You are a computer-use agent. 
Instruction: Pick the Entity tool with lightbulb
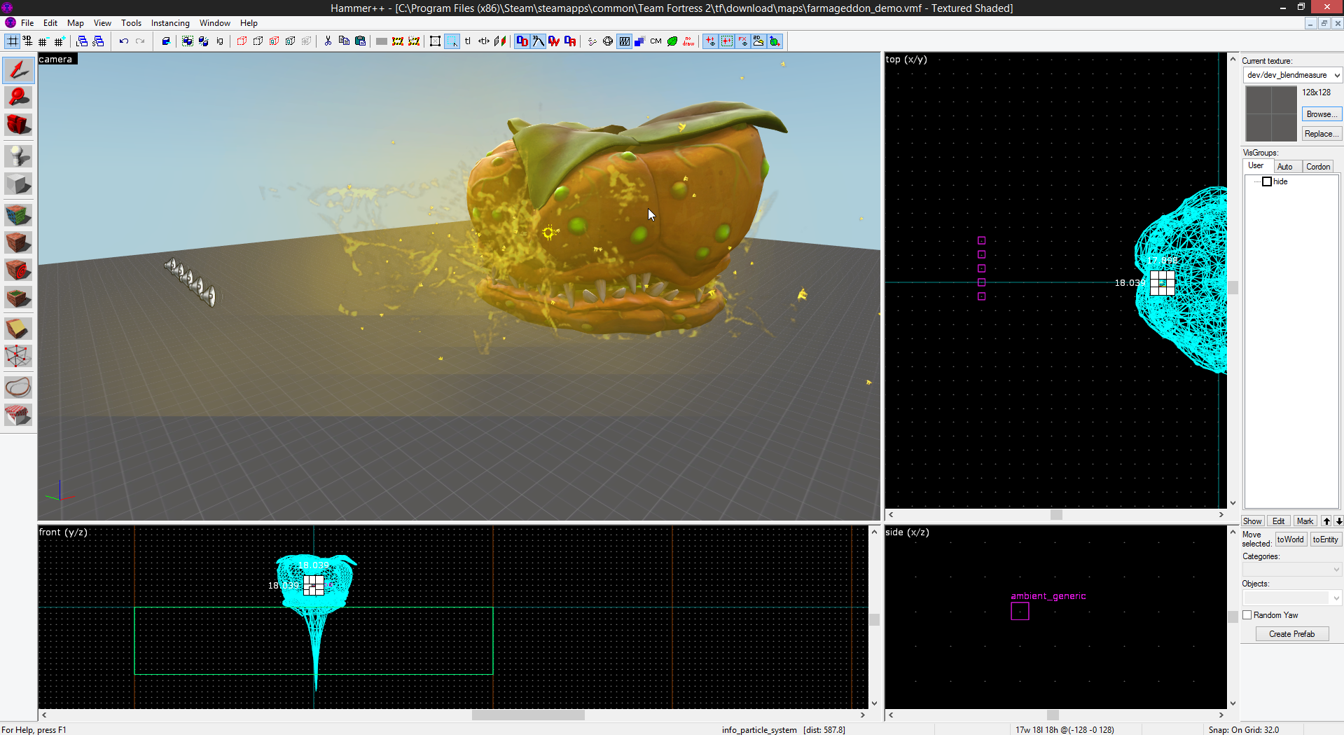pyautogui.click(x=18, y=156)
